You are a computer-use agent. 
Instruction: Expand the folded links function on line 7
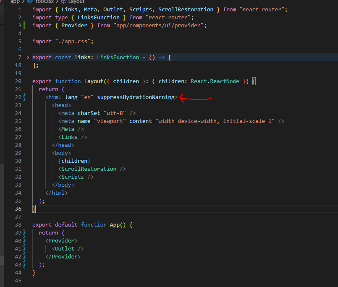click(x=28, y=57)
